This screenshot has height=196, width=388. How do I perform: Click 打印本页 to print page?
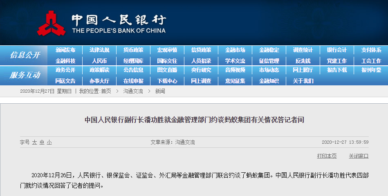coord(327,156)
